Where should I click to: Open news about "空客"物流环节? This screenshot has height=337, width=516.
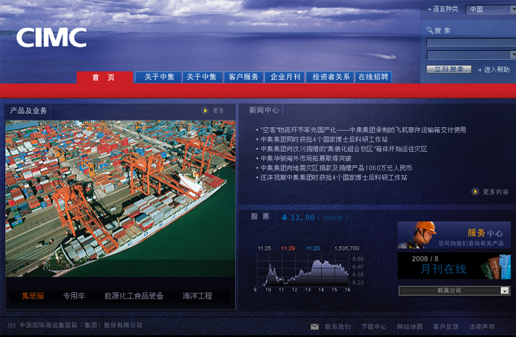click(x=363, y=130)
